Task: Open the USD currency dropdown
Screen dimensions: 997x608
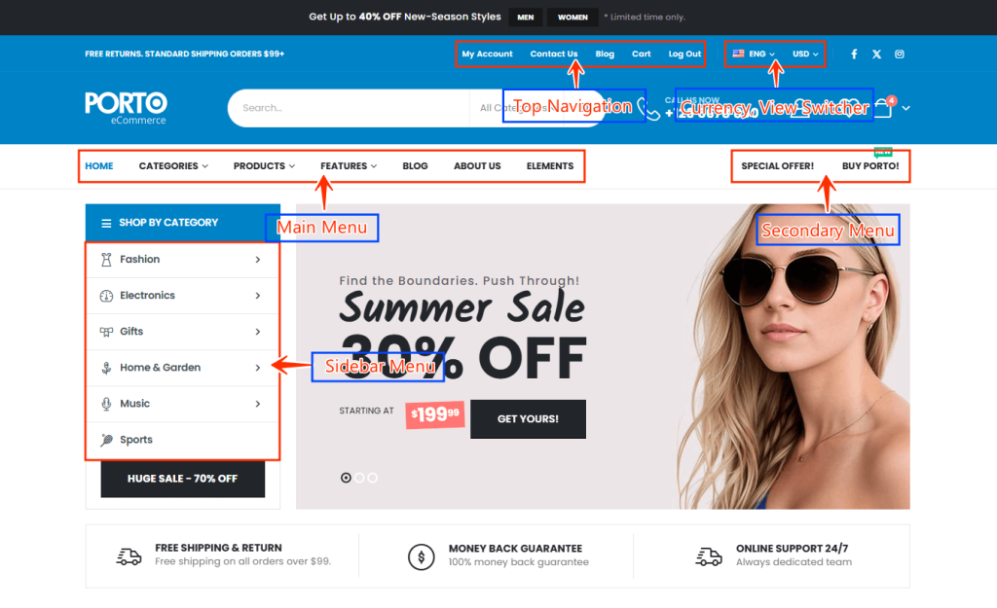Action: [805, 54]
